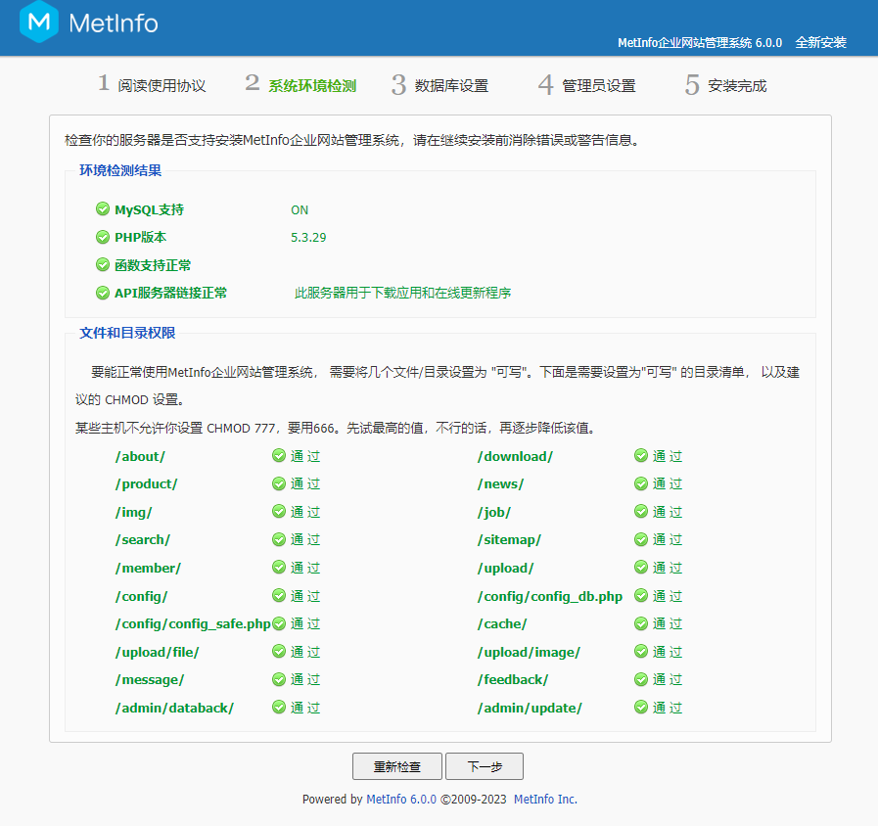Click the /config/config_db.php file name
The width and height of the screenshot is (878, 826).
[x=550, y=596]
